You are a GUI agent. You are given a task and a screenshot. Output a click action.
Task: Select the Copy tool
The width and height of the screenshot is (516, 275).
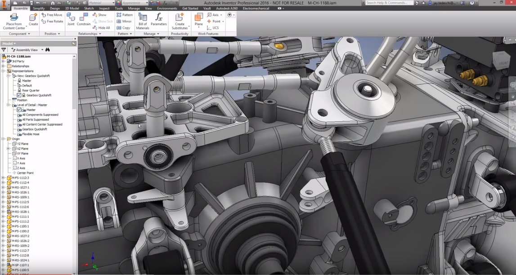[x=123, y=28]
